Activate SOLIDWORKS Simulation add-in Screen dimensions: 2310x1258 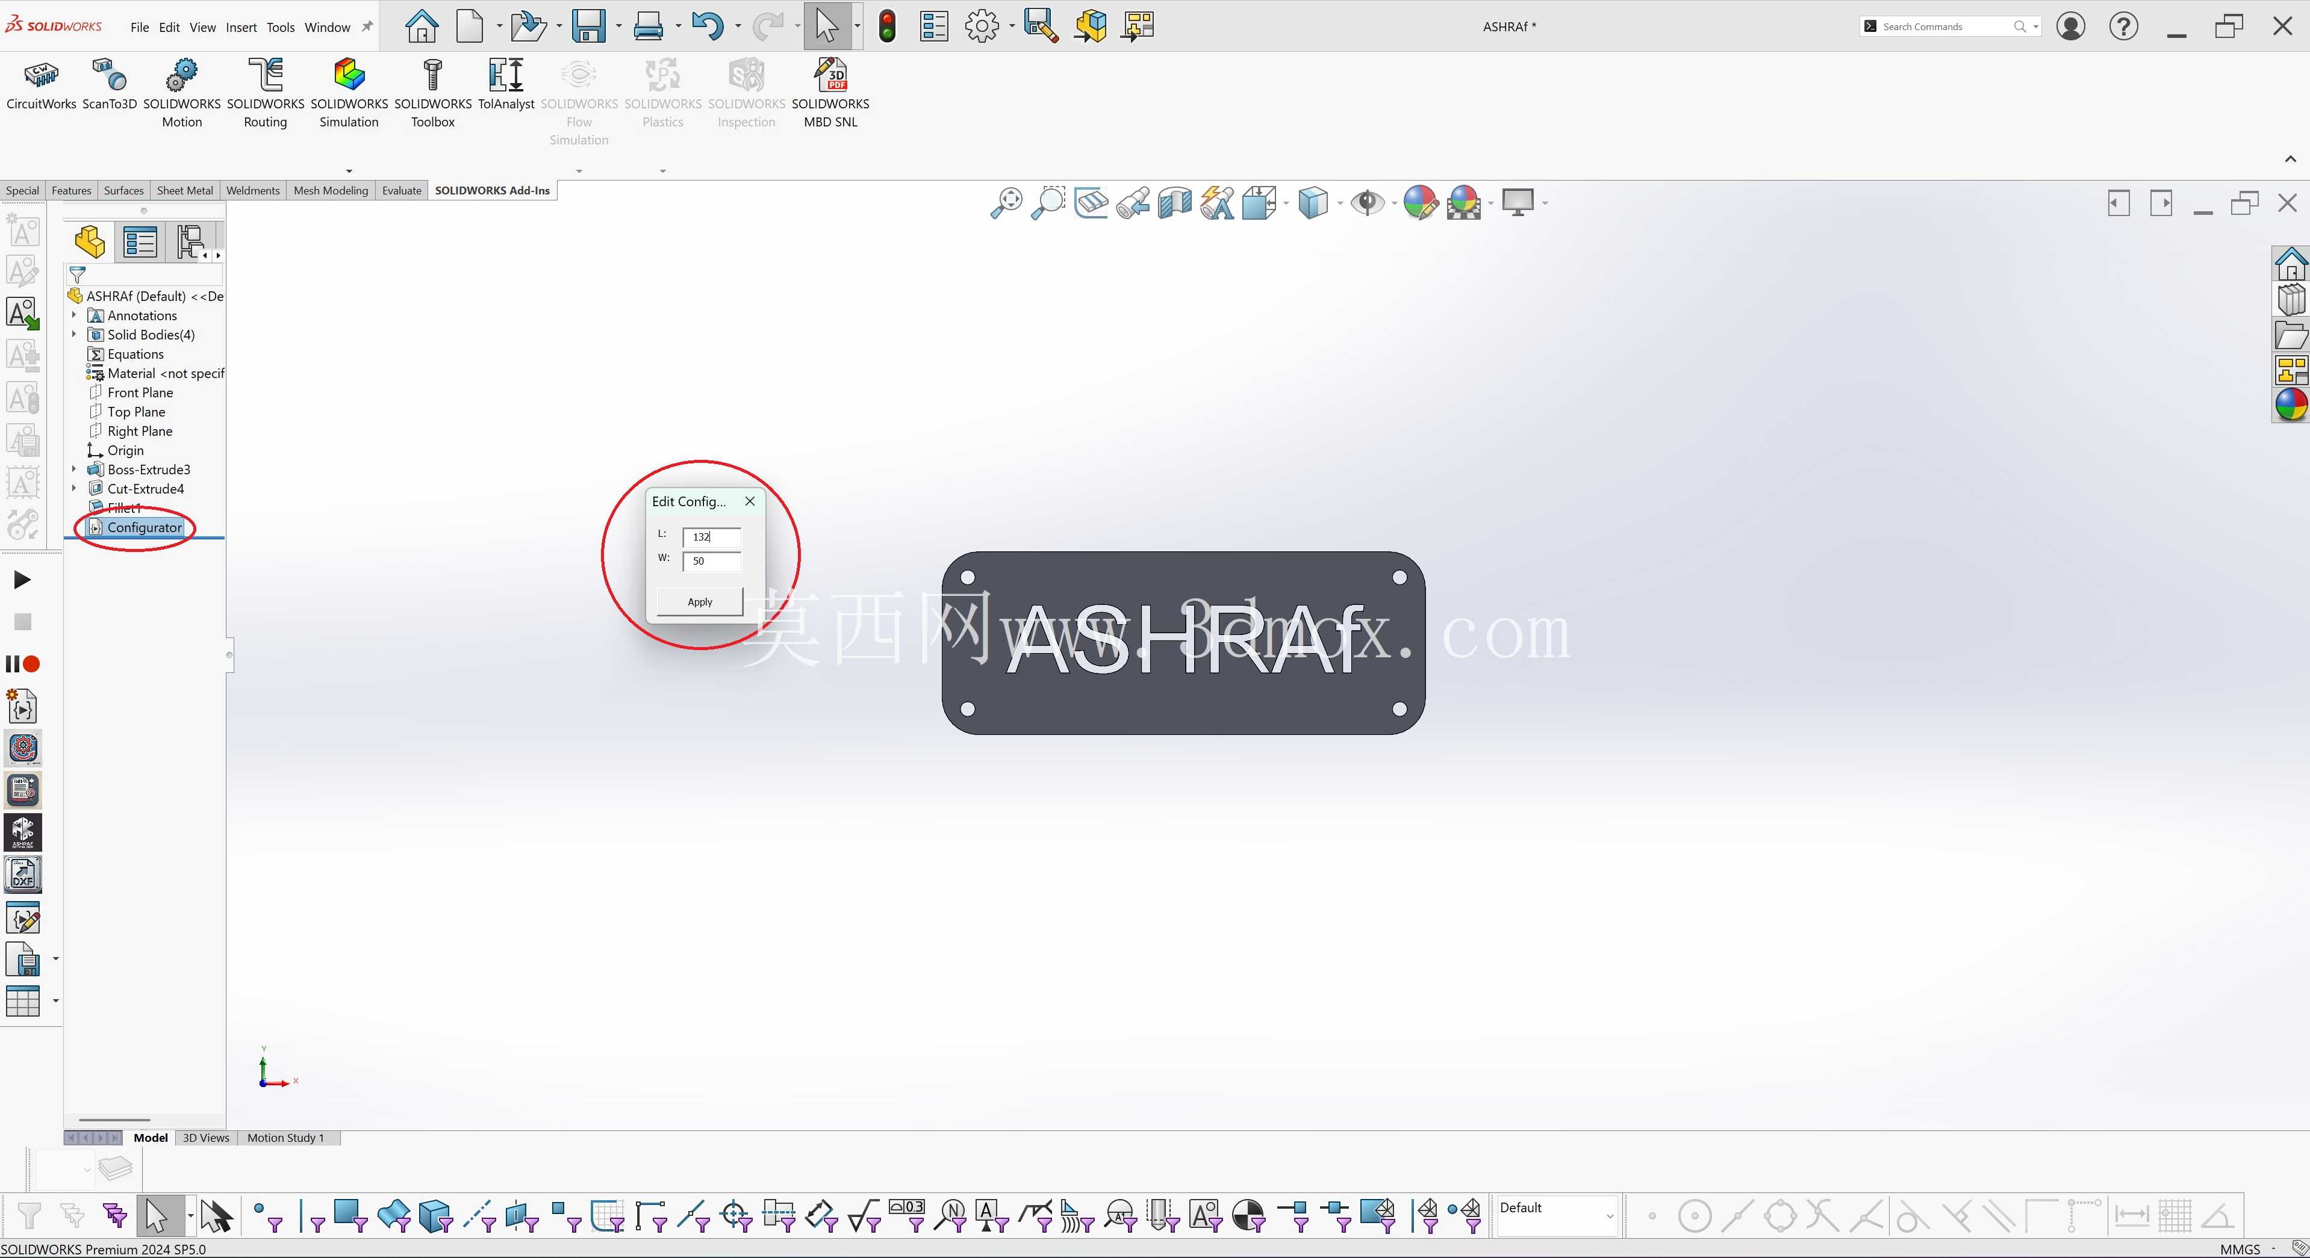click(x=349, y=94)
